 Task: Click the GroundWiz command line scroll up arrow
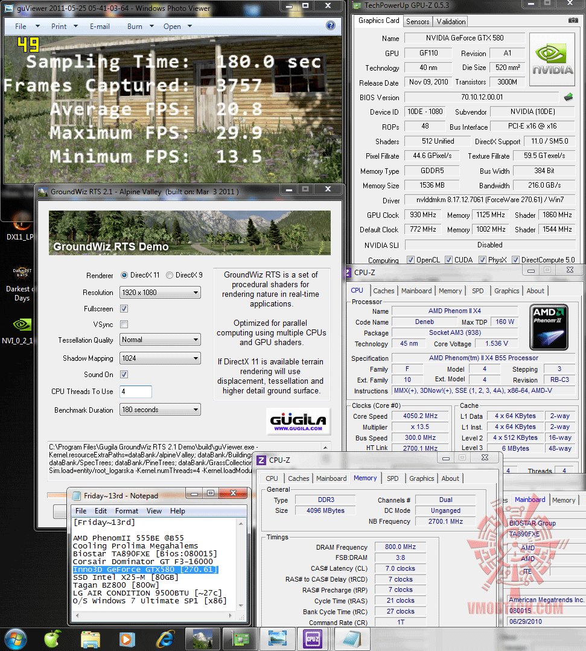pos(326,448)
